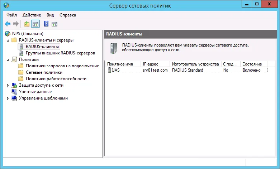Toggle the show/hide action pane icon

coord(54,24)
